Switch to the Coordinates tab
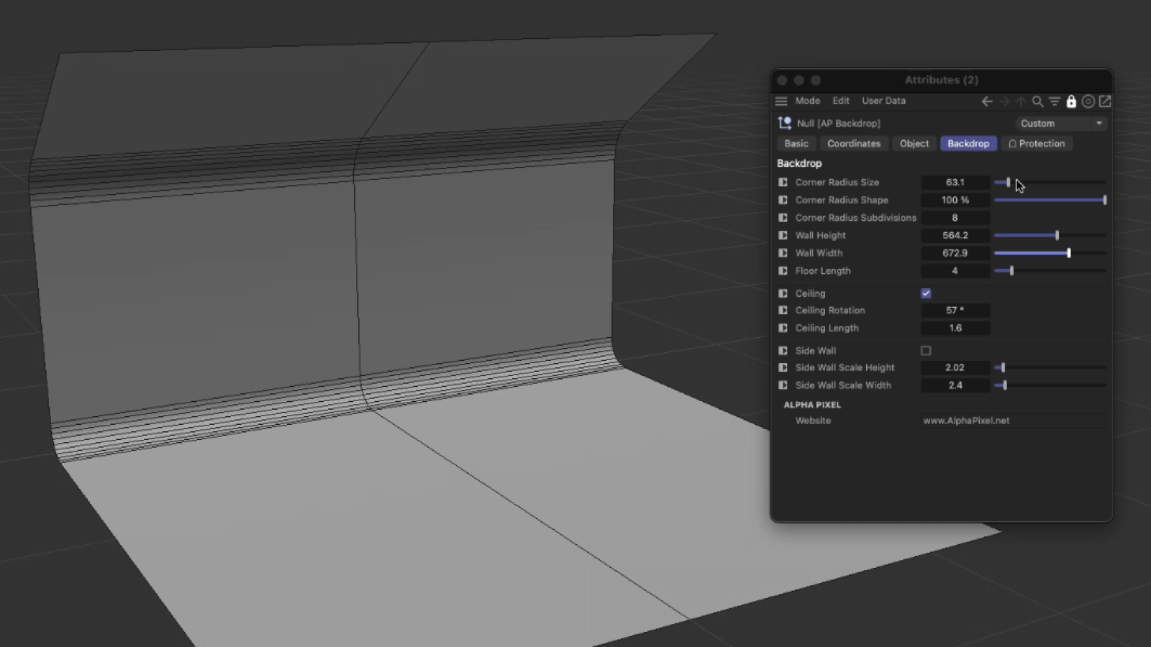This screenshot has height=647, width=1151. (854, 144)
